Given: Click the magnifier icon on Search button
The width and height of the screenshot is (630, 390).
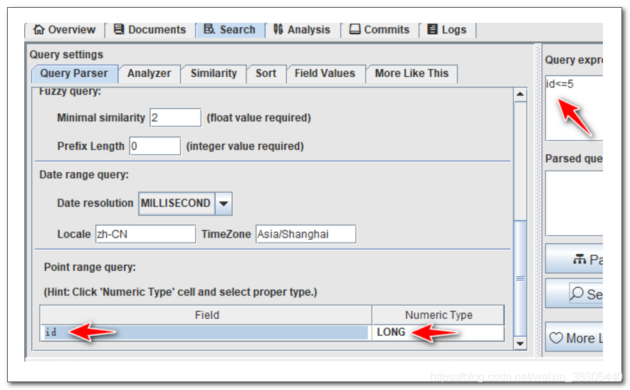Looking at the screenshot, I should [x=577, y=293].
